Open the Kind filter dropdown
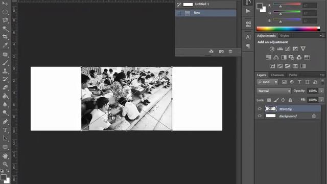 267,82
